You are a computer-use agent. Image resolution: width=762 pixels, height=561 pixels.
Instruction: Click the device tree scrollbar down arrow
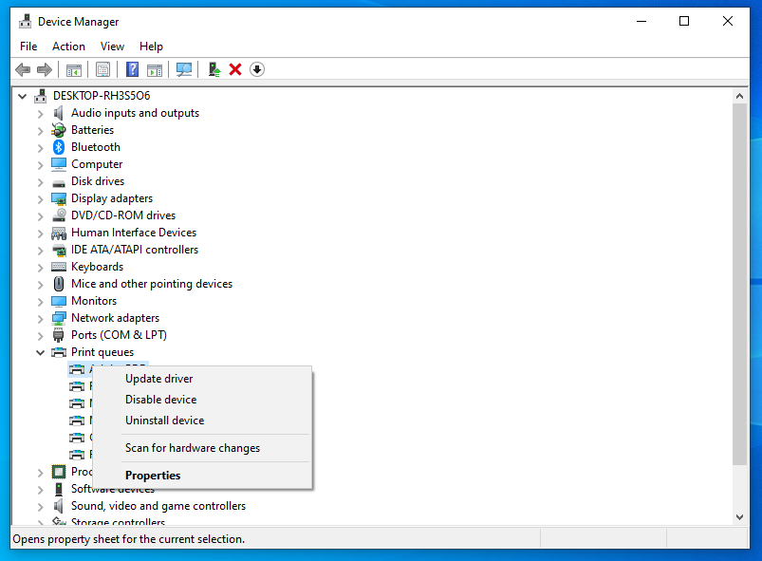click(739, 517)
